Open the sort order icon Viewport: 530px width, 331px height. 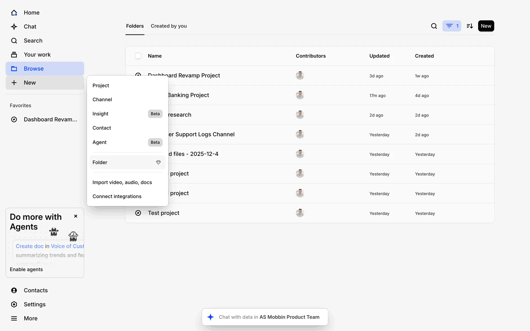click(470, 26)
